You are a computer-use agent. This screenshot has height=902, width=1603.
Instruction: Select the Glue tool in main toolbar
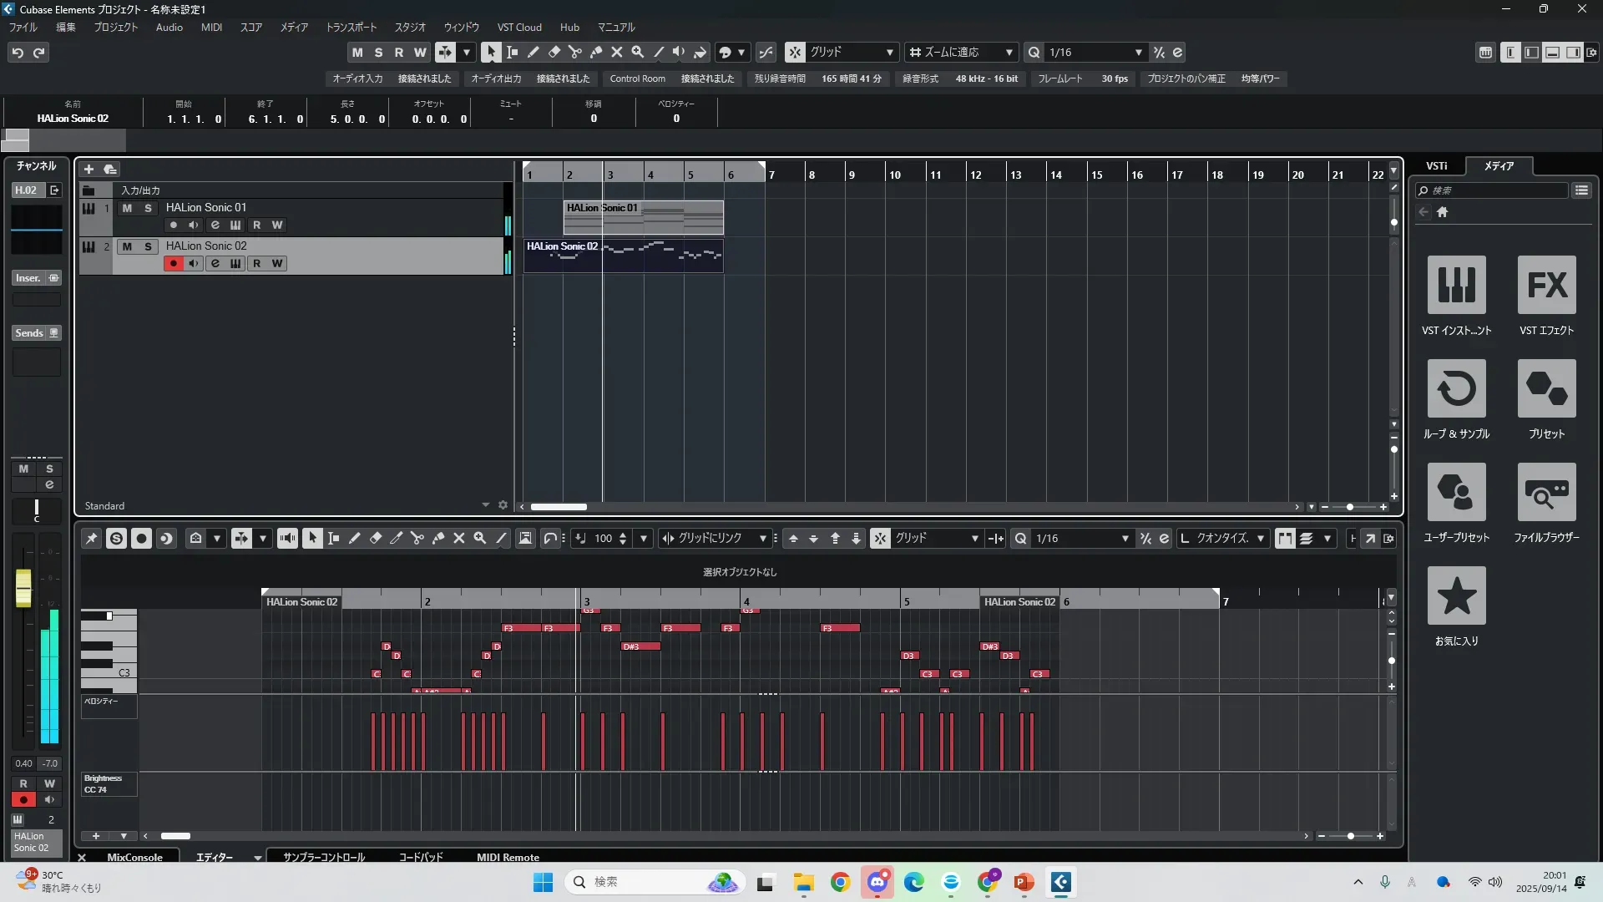click(596, 52)
